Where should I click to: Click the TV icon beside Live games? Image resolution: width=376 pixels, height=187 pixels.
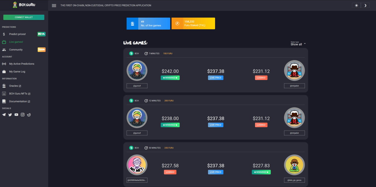point(4,42)
